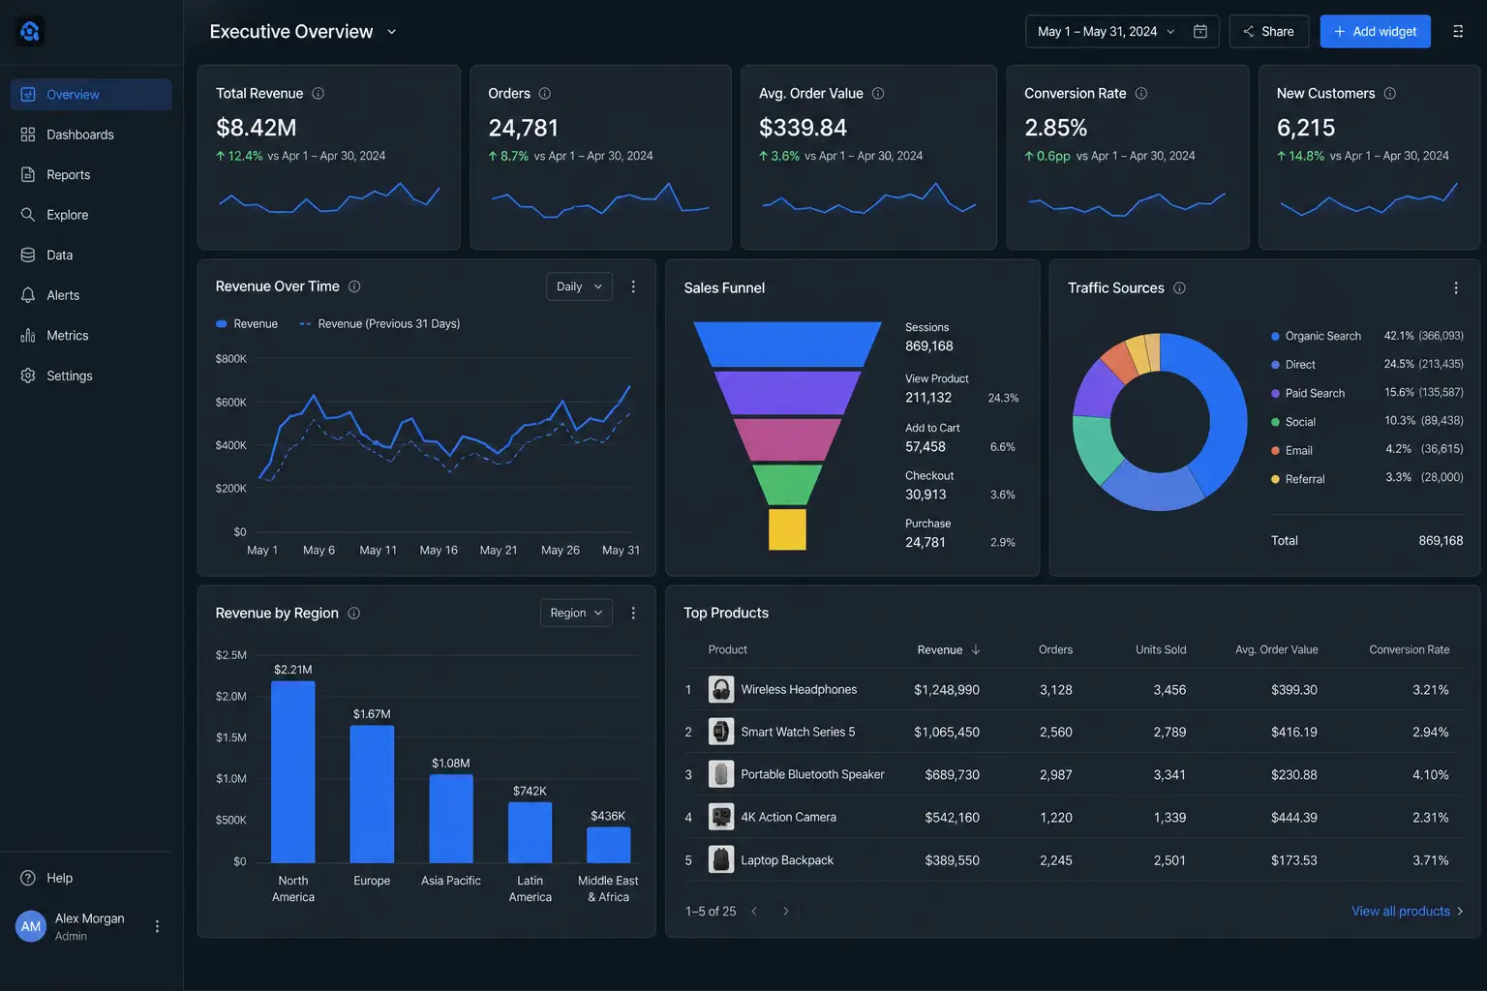Click the Alex Morgan user name
The width and height of the screenshot is (1487, 991).
pos(90,918)
